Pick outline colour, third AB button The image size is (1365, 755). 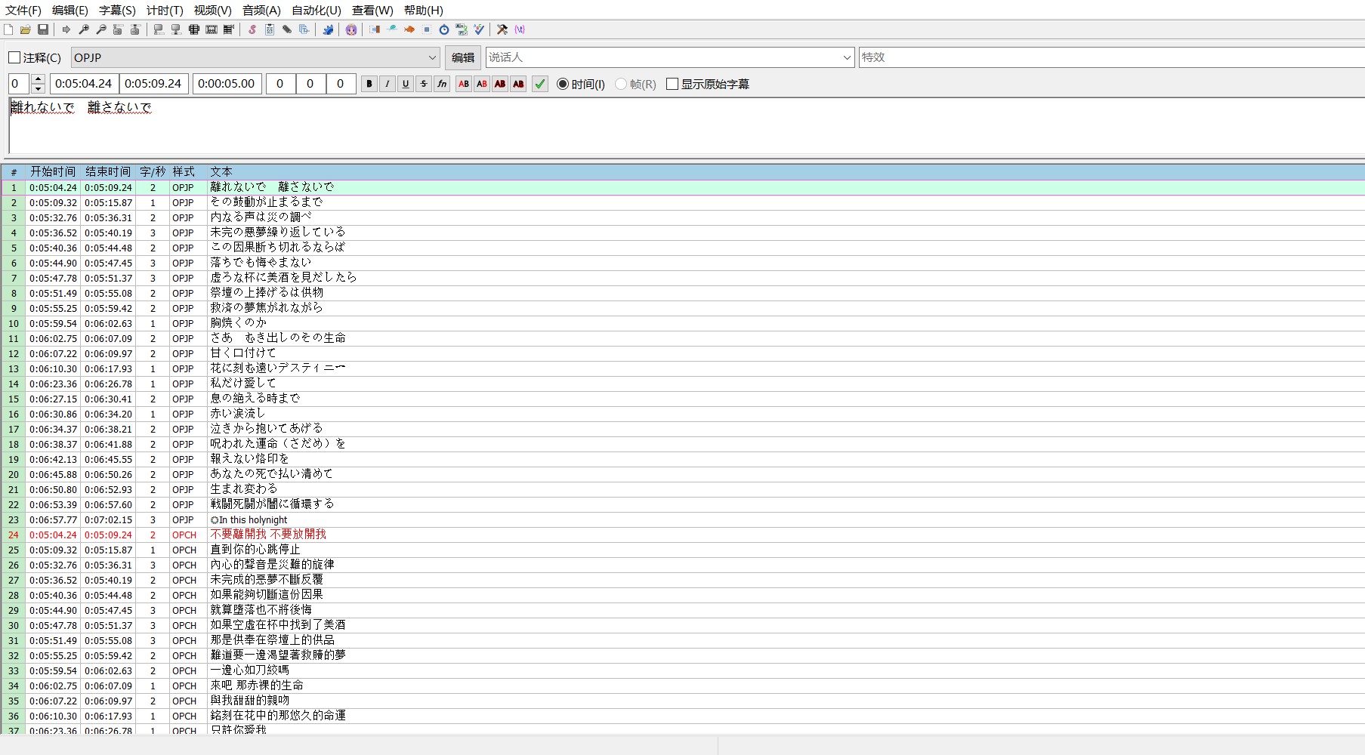point(500,84)
